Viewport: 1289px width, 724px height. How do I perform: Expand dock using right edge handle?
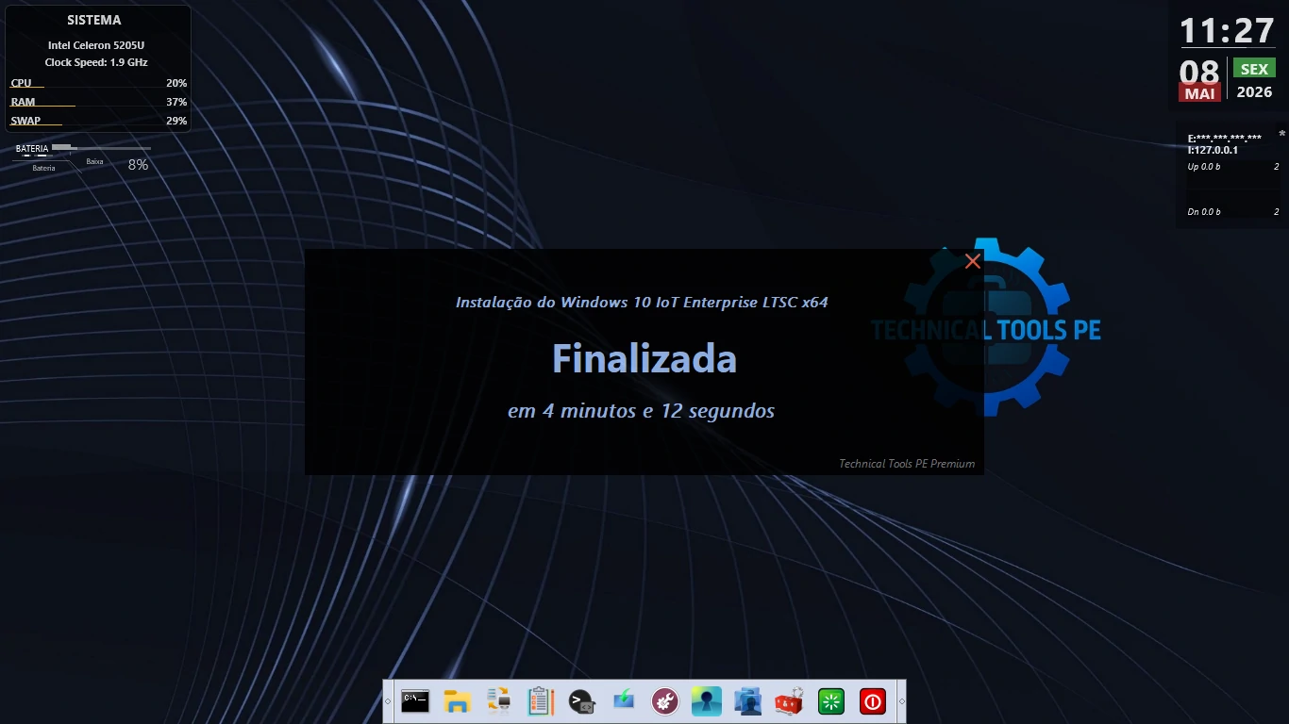pyautogui.click(x=901, y=701)
